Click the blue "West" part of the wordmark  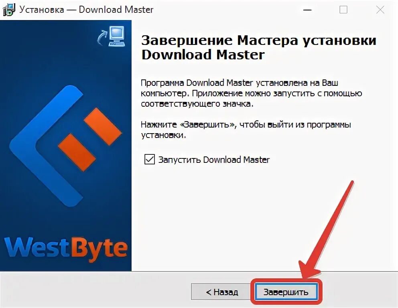tap(37, 247)
